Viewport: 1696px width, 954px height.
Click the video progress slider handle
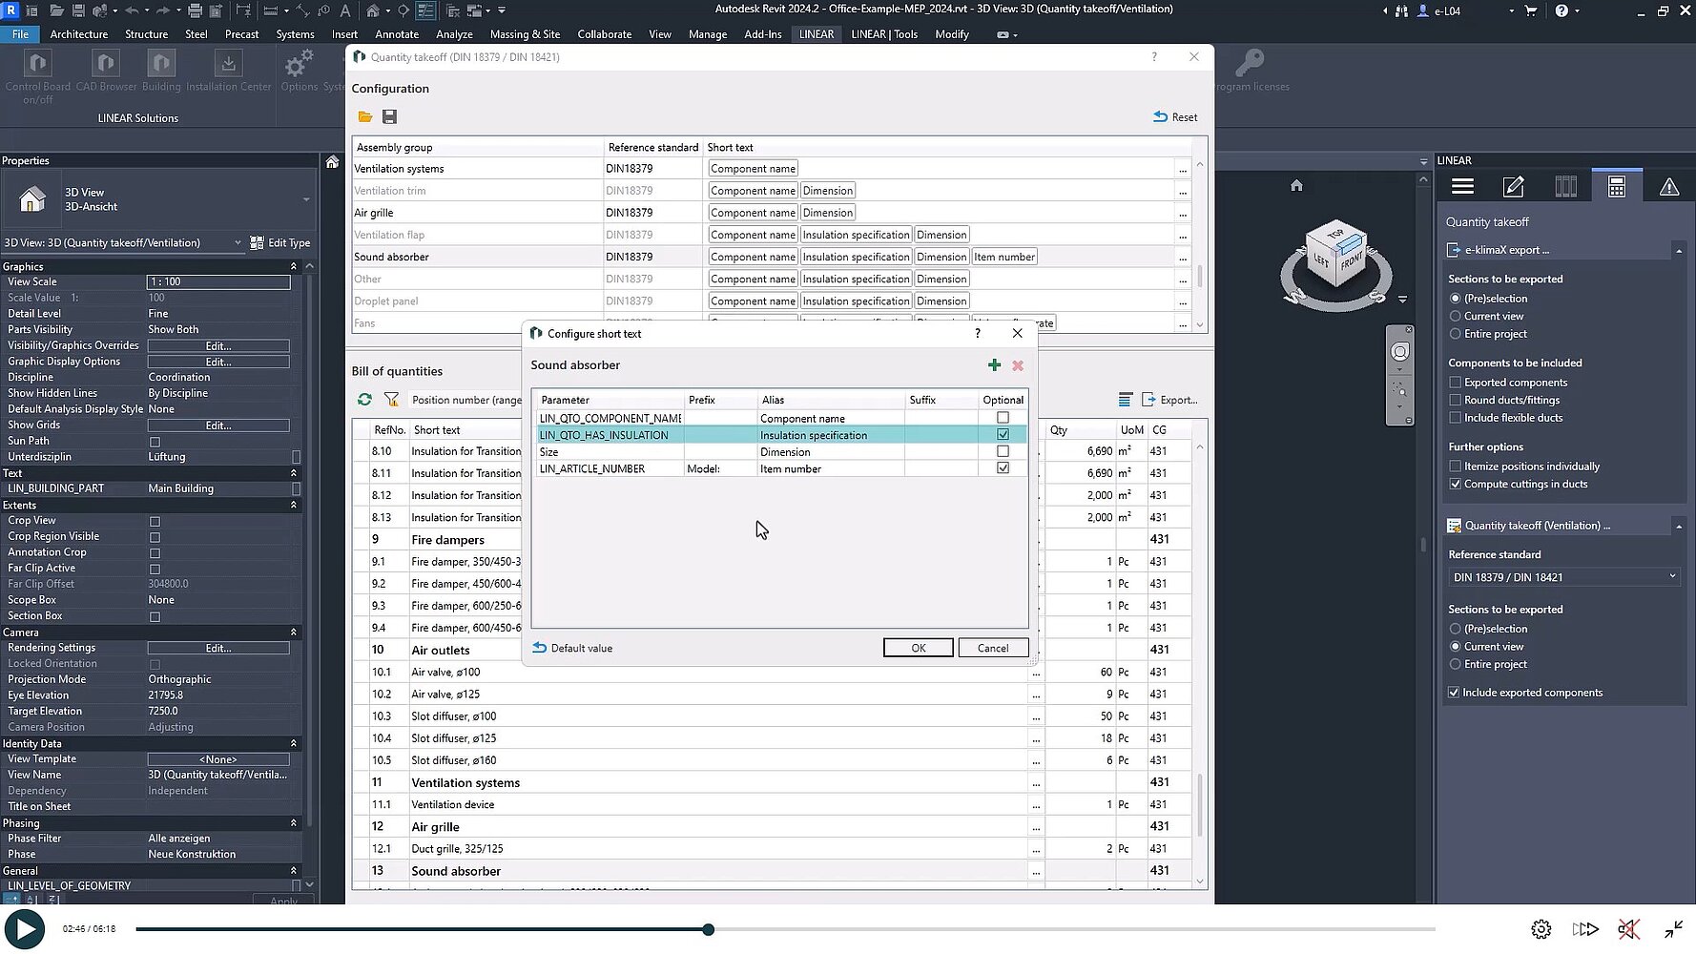click(x=708, y=929)
